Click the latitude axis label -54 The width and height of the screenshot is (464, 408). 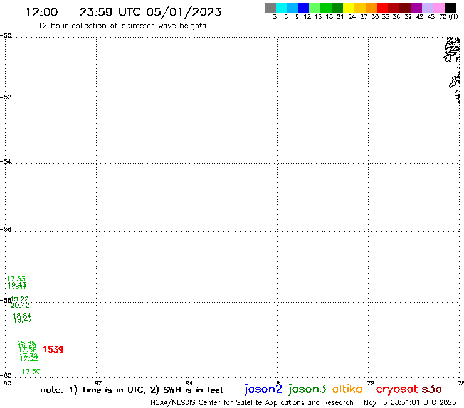tap(6, 161)
